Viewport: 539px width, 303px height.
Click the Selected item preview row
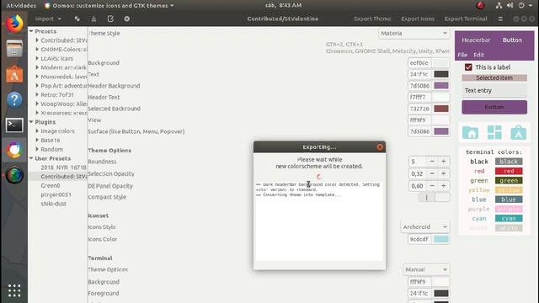(x=494, y=78)
